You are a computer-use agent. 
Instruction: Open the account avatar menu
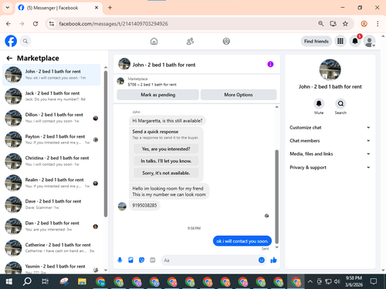point(370,41)
